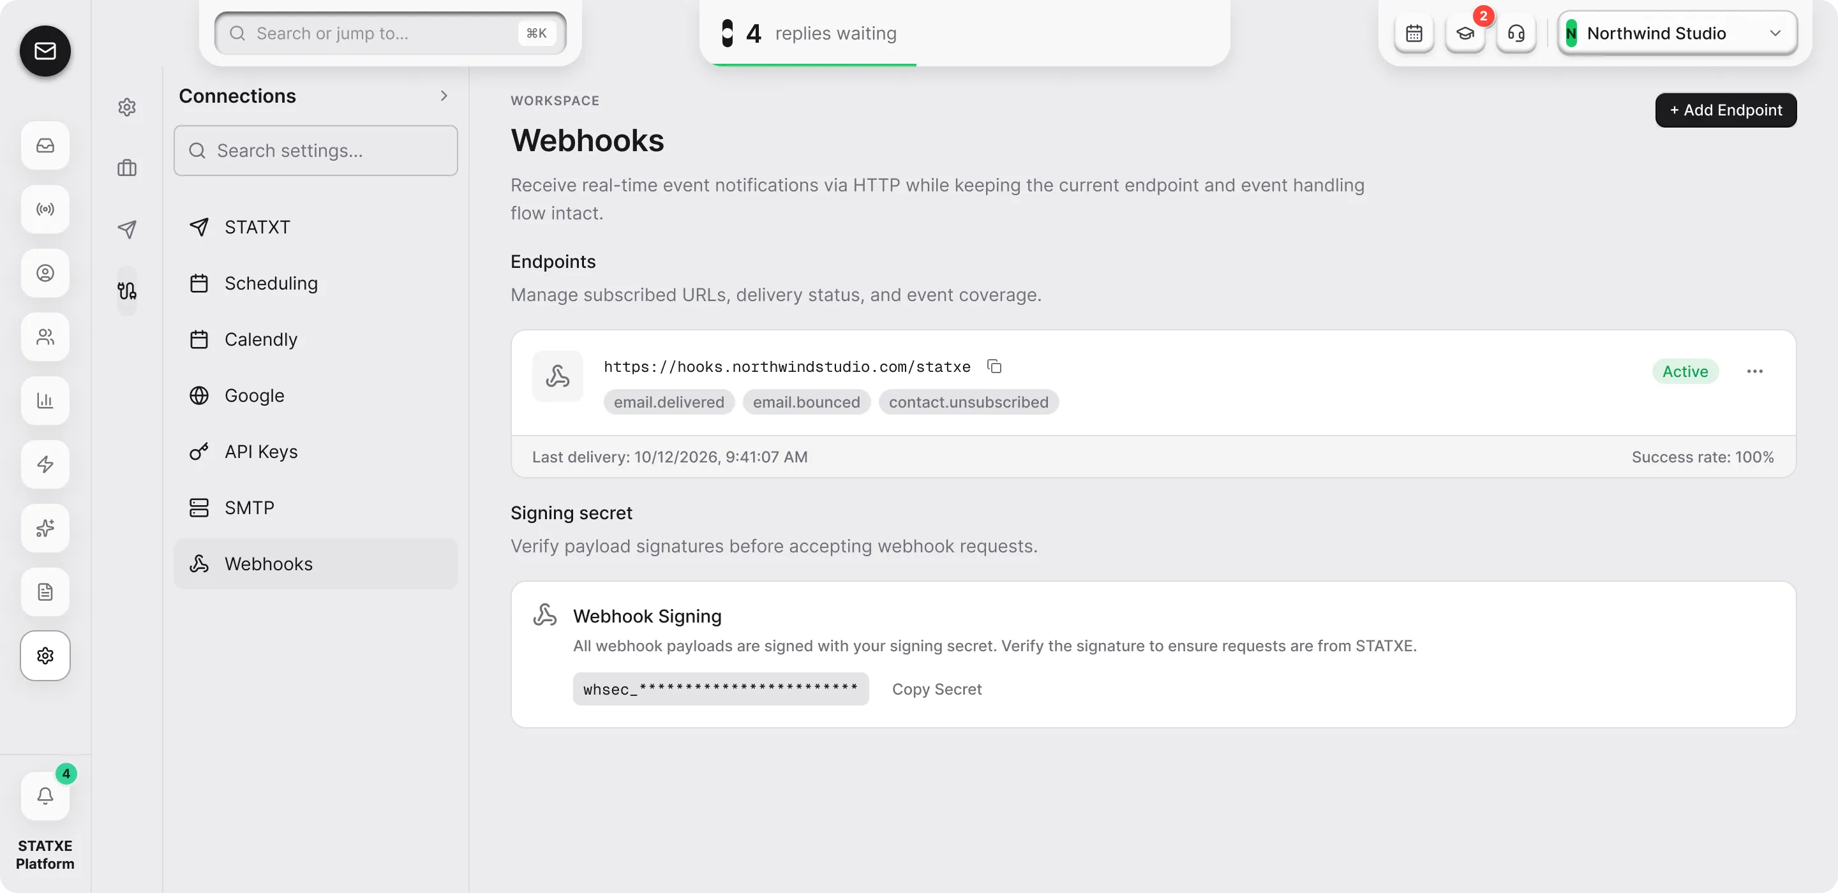Open the mail logo icon
This screenshot has height=893, width=1838.
pyautogui.click(x=45, y=50)
